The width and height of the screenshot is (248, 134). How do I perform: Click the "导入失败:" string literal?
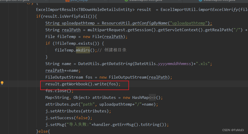[79, 125]
